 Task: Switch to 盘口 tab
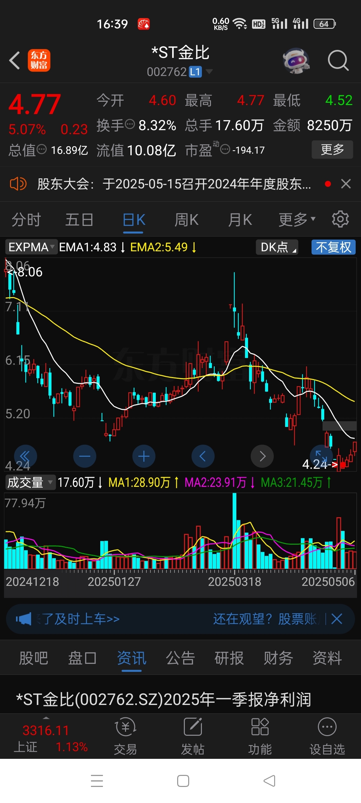(82, 658)
